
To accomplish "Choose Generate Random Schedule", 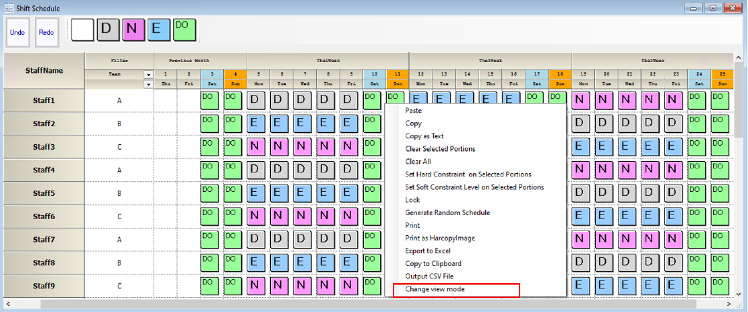I will click(x=447, y=212).
